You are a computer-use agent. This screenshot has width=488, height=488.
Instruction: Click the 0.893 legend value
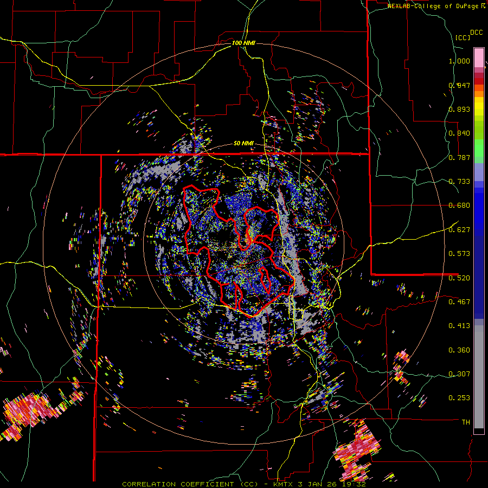tap(459, 109)
